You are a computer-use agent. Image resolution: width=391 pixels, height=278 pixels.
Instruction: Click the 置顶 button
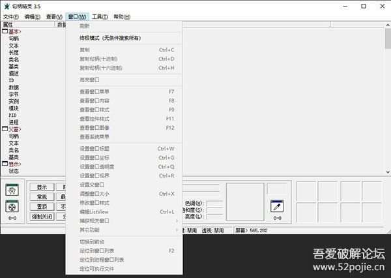42,206
